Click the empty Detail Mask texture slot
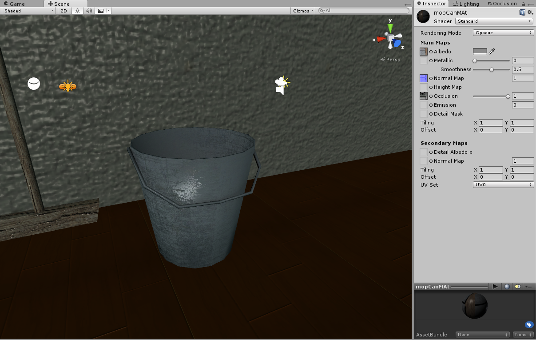This screenshot has height=340, width=536. click(x=424, y=114)
